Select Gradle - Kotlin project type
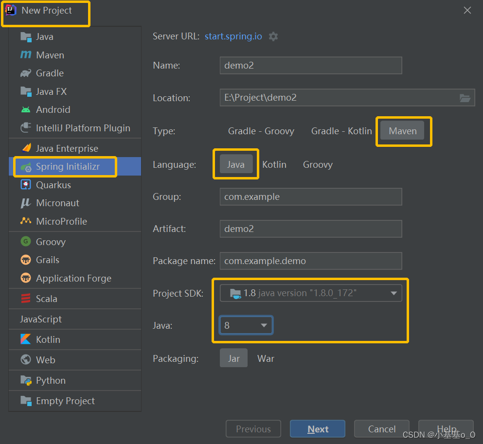 pos(341,131)
